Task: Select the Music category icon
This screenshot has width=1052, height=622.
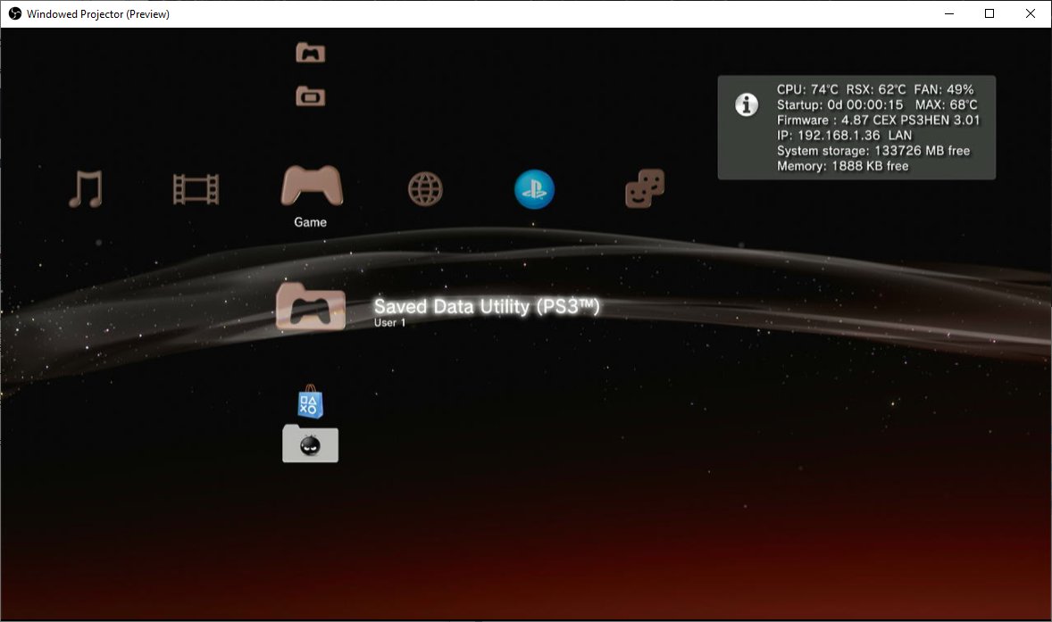Action: (85, 189)
